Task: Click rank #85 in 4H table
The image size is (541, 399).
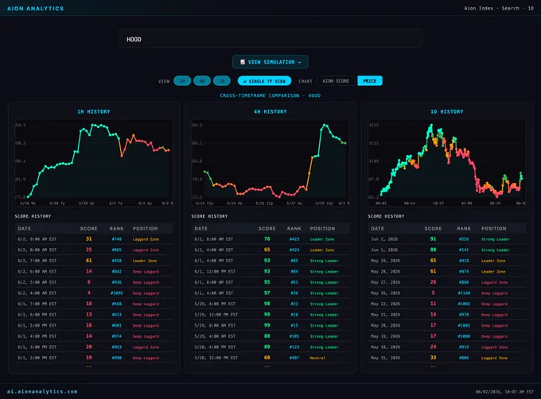Action: (294, 261)
